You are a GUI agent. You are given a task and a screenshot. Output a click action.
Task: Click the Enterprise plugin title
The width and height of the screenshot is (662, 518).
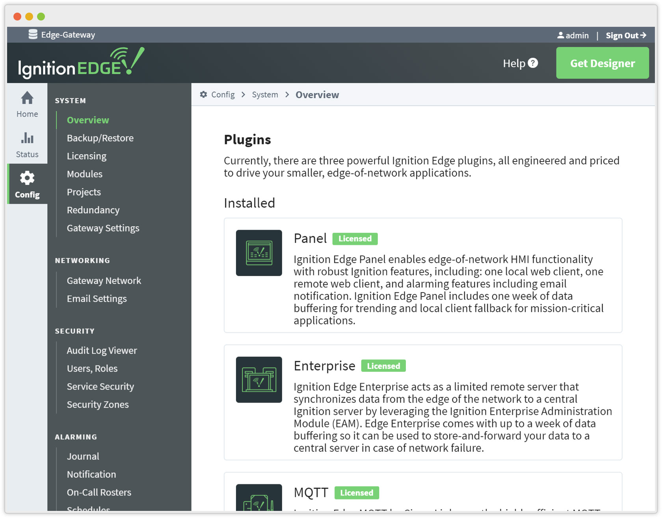click(324, 366)
